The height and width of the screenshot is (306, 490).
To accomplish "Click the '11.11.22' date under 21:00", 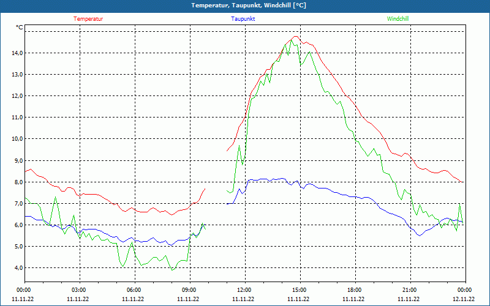I will [409, 299].
